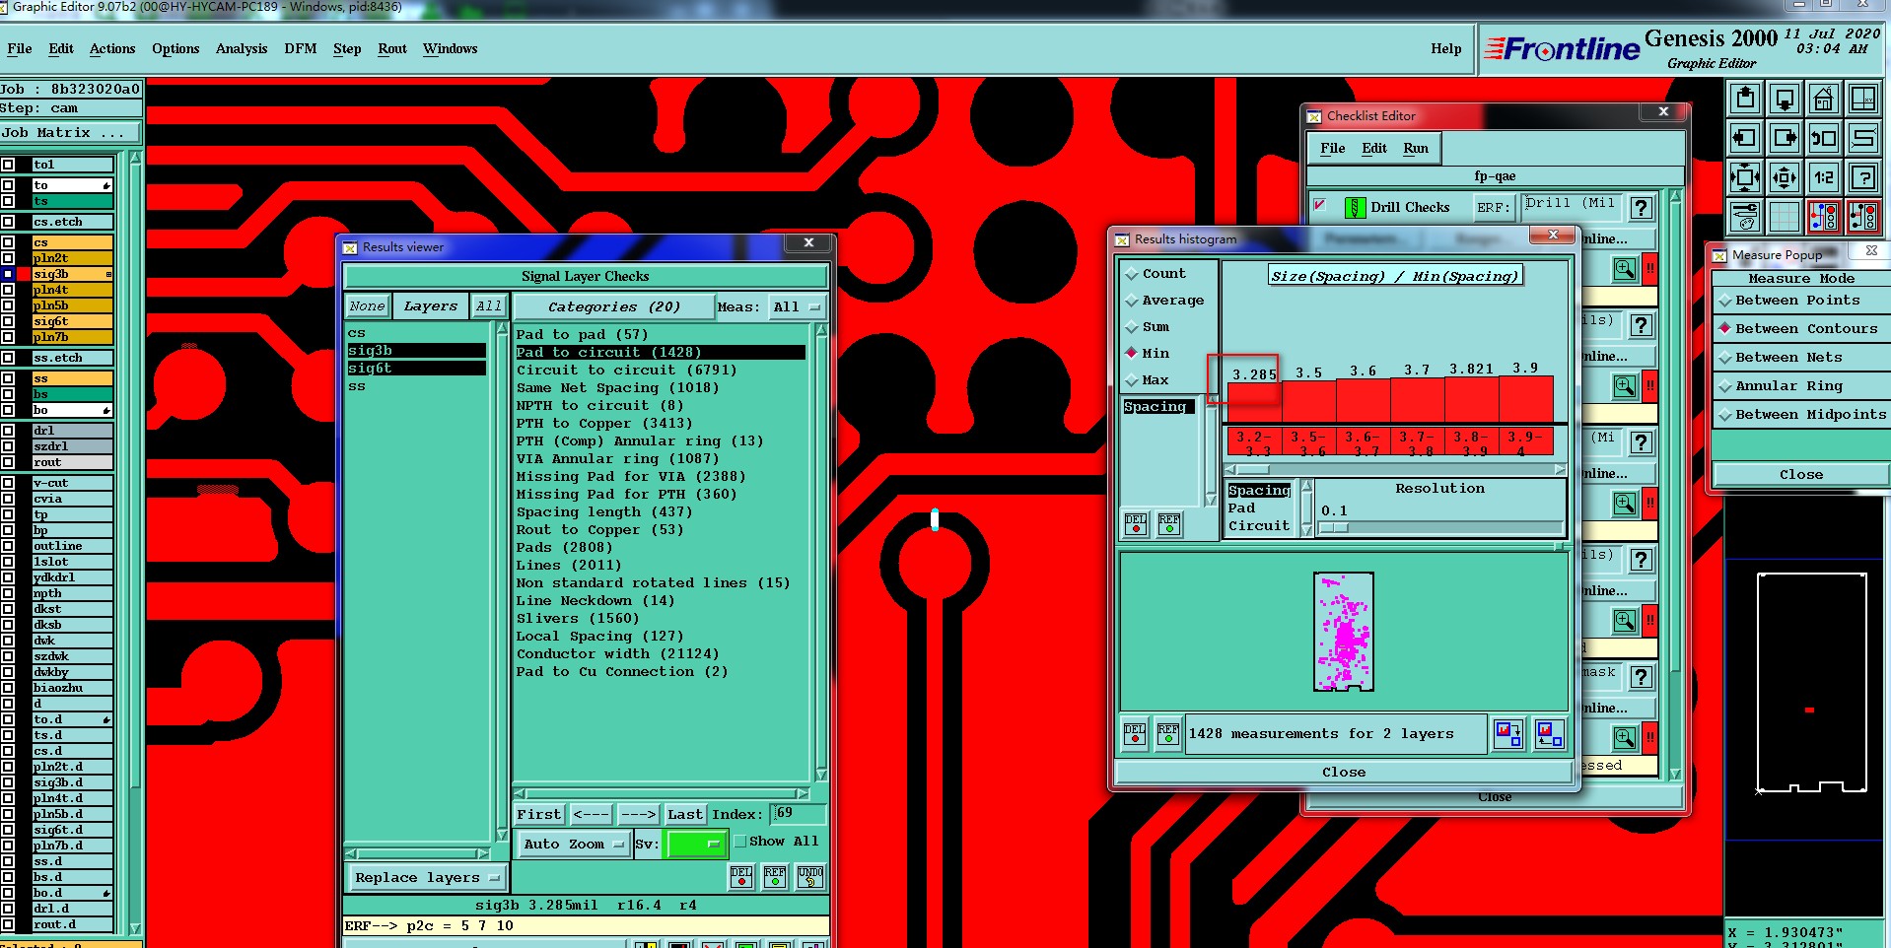This screenshot has width=1891, height=948.
Task: Click the zoom in (arrows inward) icon
Action: (x=1745, y=177)
